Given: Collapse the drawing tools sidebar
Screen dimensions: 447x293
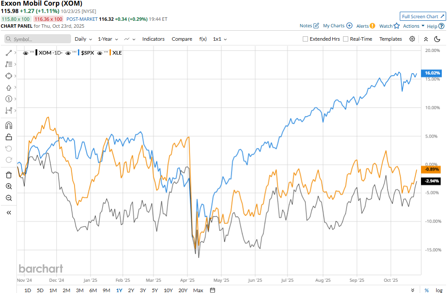Looking at the screenshot, I should (9, 213).
